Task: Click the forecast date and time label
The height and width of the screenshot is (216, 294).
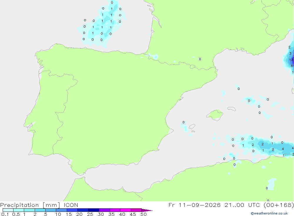Action: coord(231,205)
